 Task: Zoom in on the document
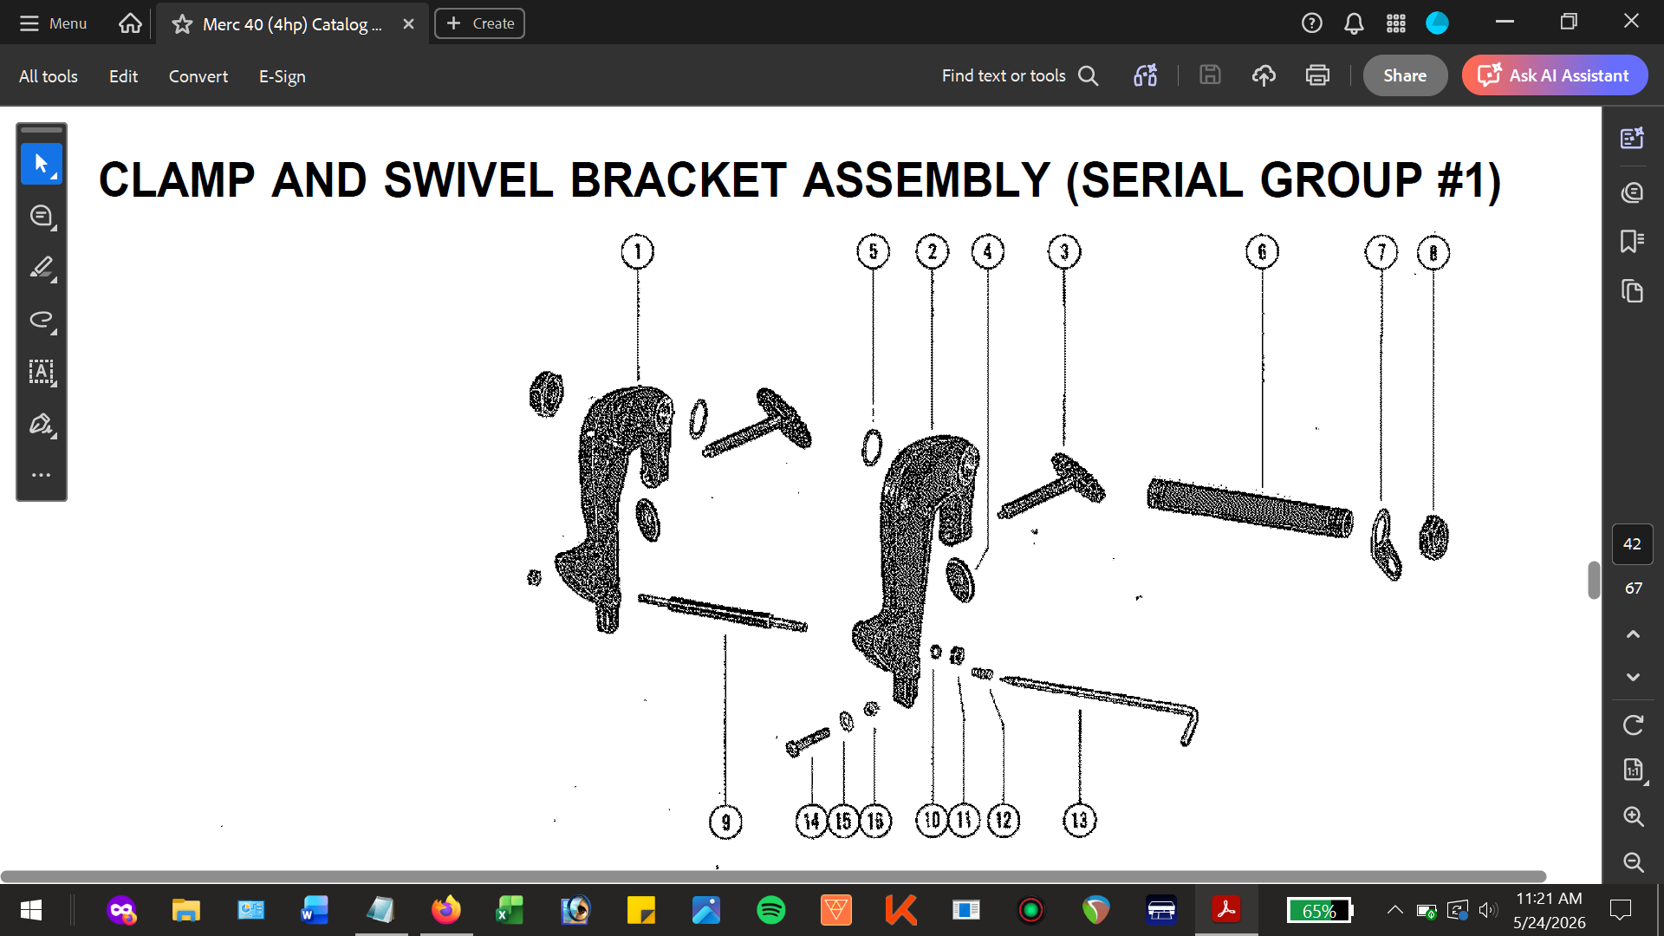pyautogui.click(x=1633, y=816)
